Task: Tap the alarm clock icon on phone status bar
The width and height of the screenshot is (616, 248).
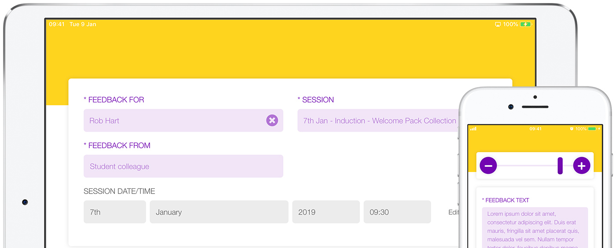Action: click(572, 129)
